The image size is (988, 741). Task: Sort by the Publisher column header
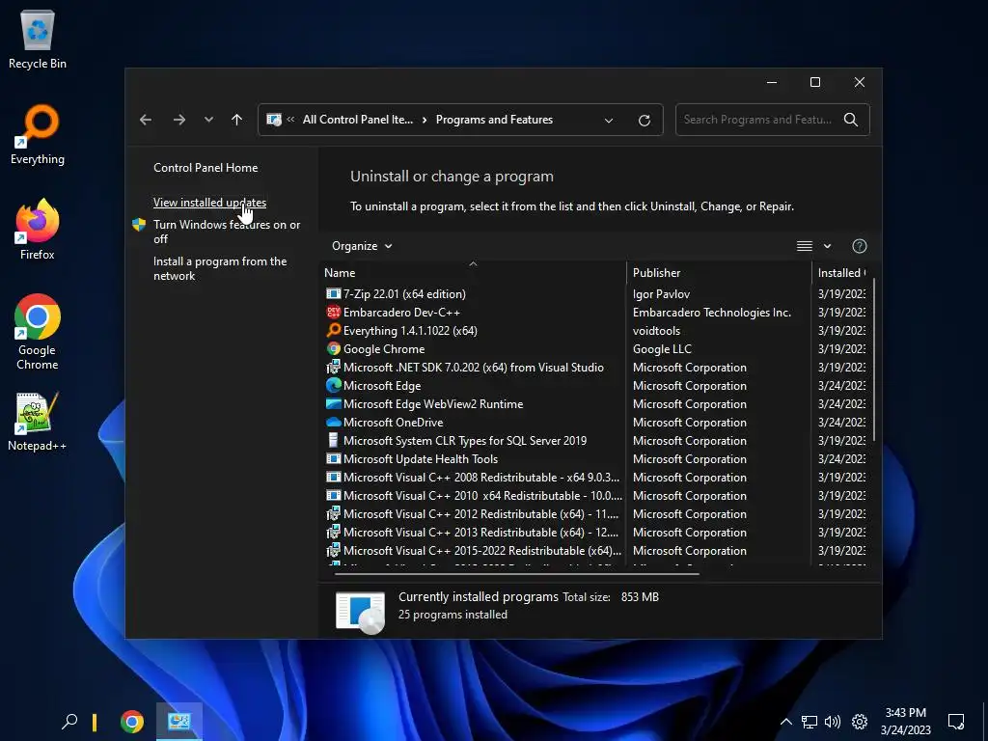(x=719, y=273)
